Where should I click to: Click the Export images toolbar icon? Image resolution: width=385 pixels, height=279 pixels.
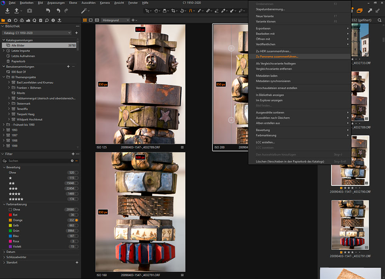click(x=17, y=10)
